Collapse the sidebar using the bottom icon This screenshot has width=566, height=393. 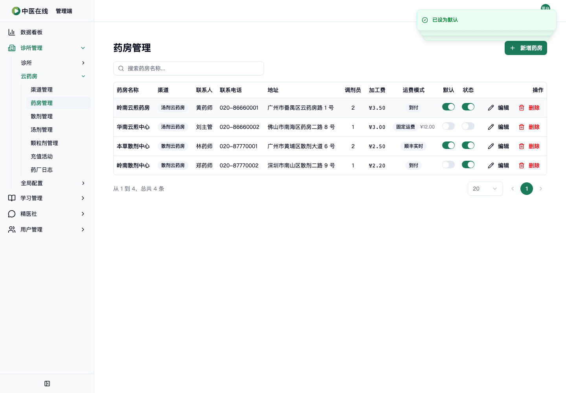47,384
